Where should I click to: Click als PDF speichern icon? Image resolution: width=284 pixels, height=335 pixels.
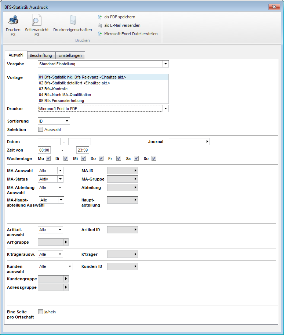point(100,17)
